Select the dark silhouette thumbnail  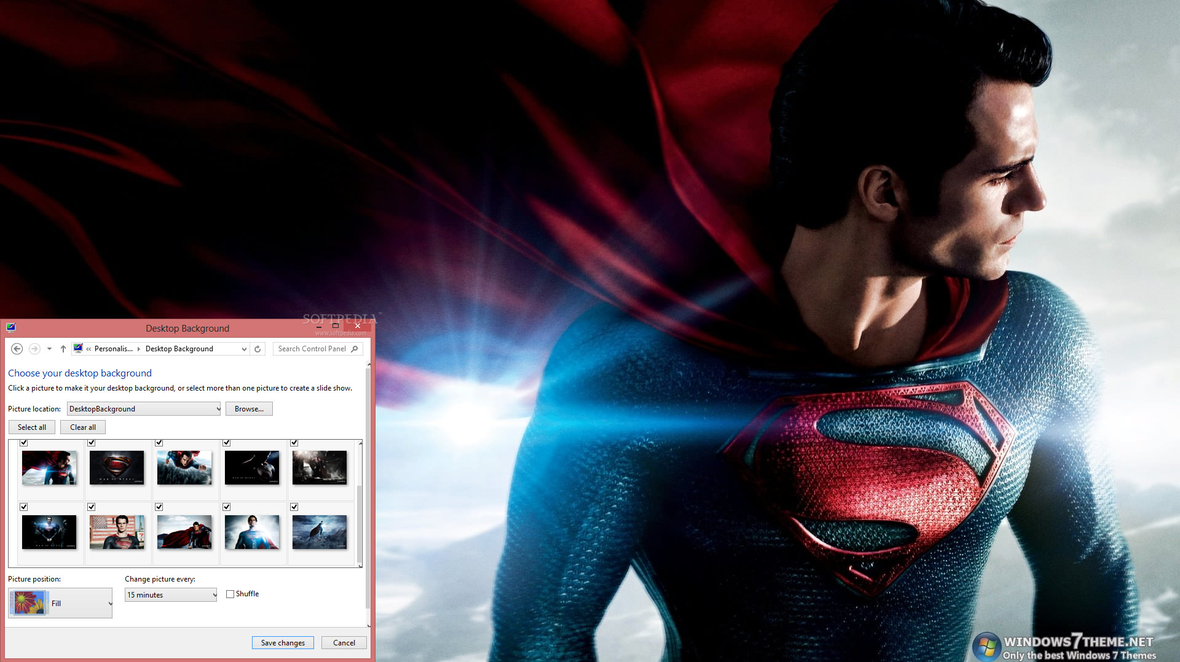(x=252, y=468)
